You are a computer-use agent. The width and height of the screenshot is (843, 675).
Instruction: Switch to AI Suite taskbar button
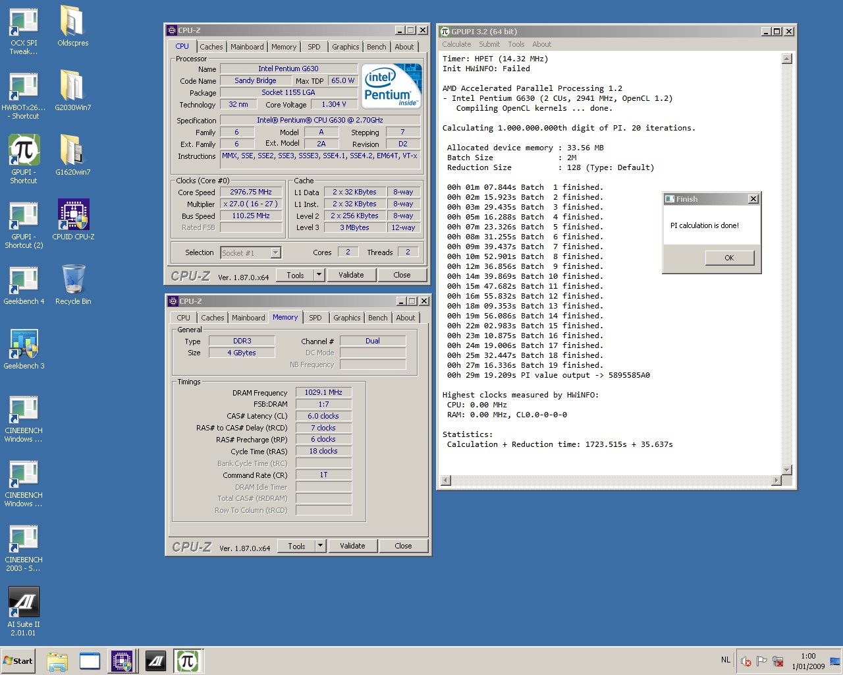tap(155, 661)
